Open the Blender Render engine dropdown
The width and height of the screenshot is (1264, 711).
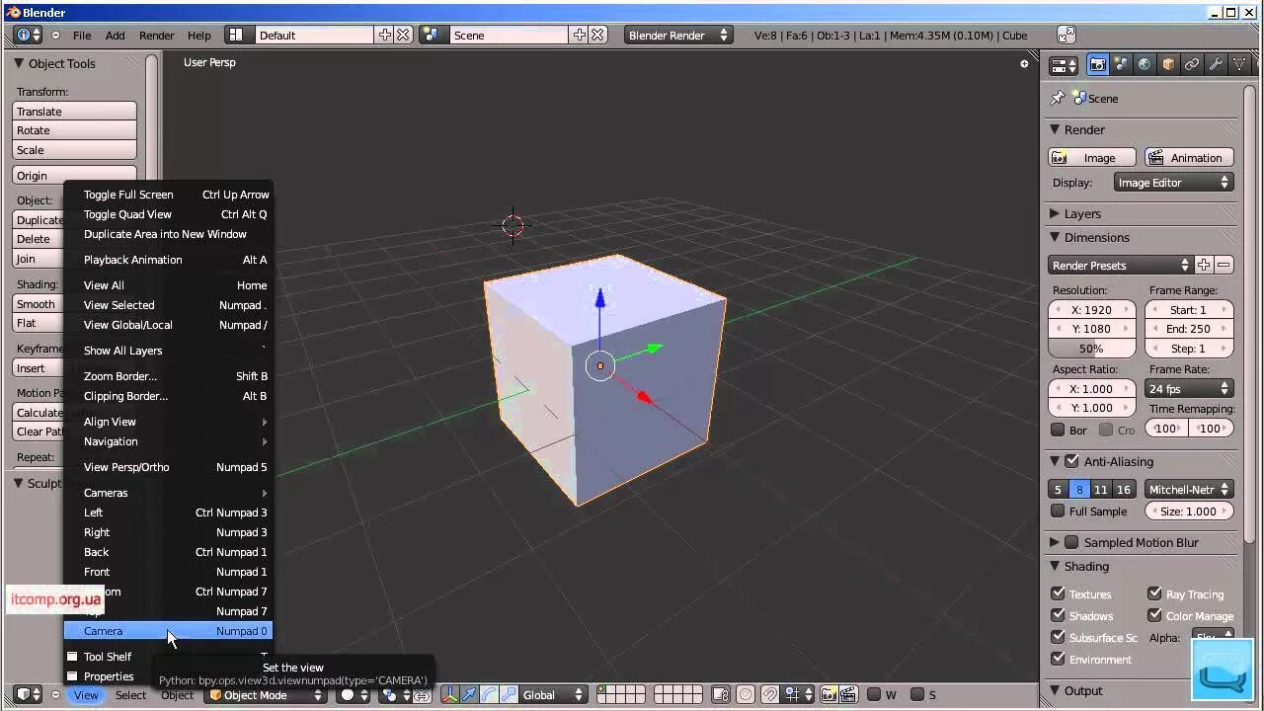[x=678, y=35]
